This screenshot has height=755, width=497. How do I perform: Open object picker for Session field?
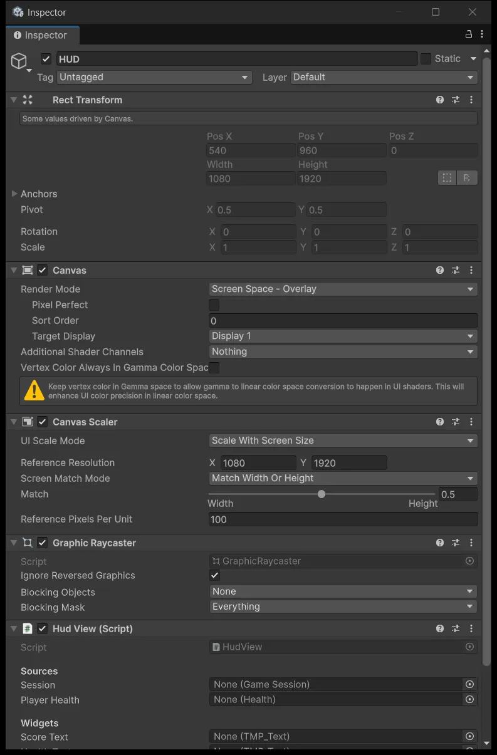pos(469,684)
